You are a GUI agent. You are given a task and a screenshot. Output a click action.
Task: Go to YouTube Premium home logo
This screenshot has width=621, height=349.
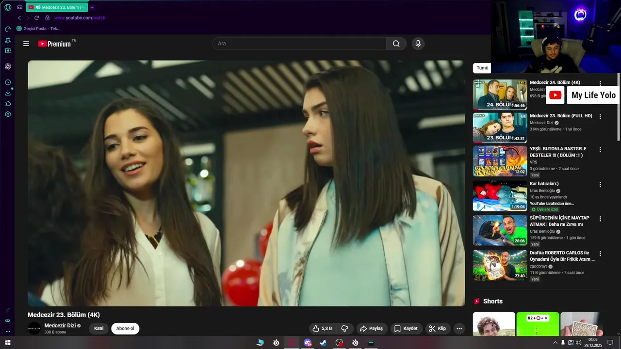55,44
